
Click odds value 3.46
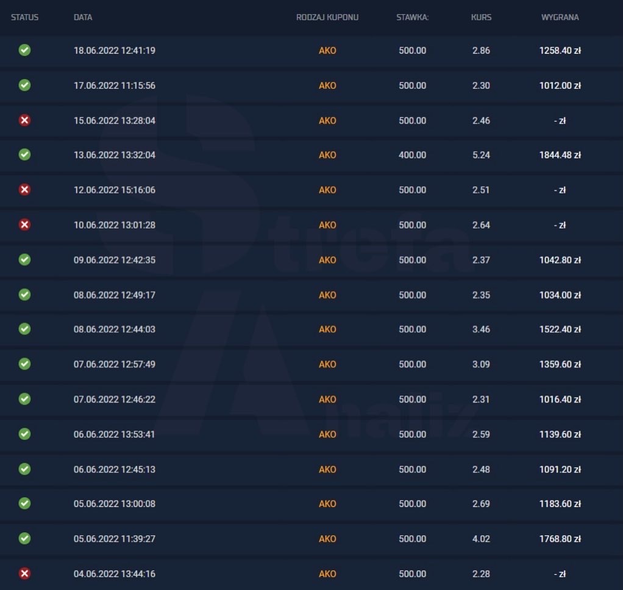(481, 329)
